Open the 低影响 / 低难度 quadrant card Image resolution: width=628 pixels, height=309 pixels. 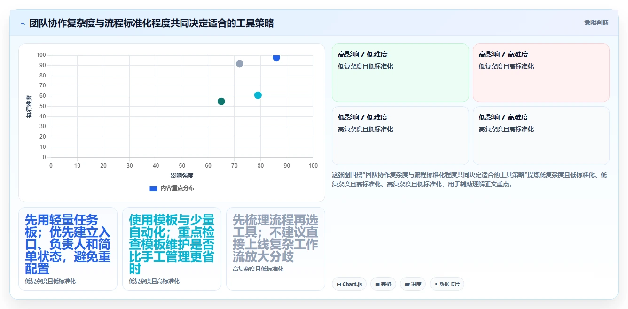click(400, 136)
